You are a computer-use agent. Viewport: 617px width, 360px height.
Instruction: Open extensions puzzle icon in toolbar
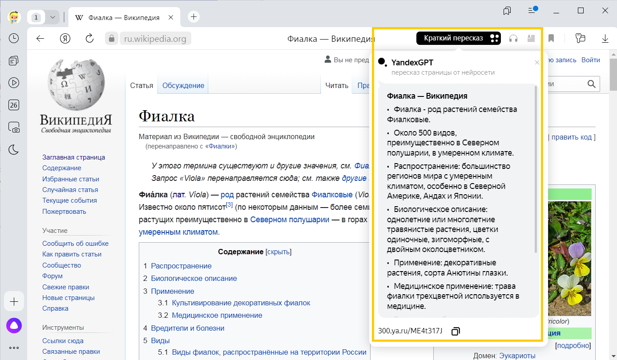point(580,39)
